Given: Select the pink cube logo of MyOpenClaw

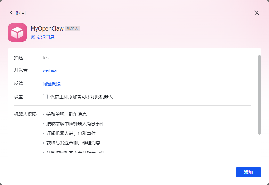Looking at the screenshot, I should (17, 33).
